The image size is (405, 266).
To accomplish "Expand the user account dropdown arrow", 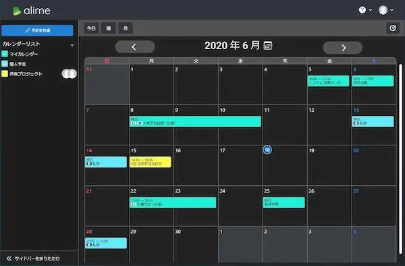I will (391, 10).
